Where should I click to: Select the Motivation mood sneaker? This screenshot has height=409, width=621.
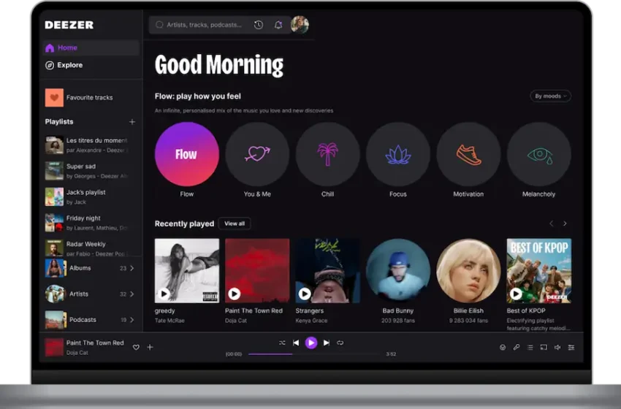pyautogui.click(x=468, y=154)
